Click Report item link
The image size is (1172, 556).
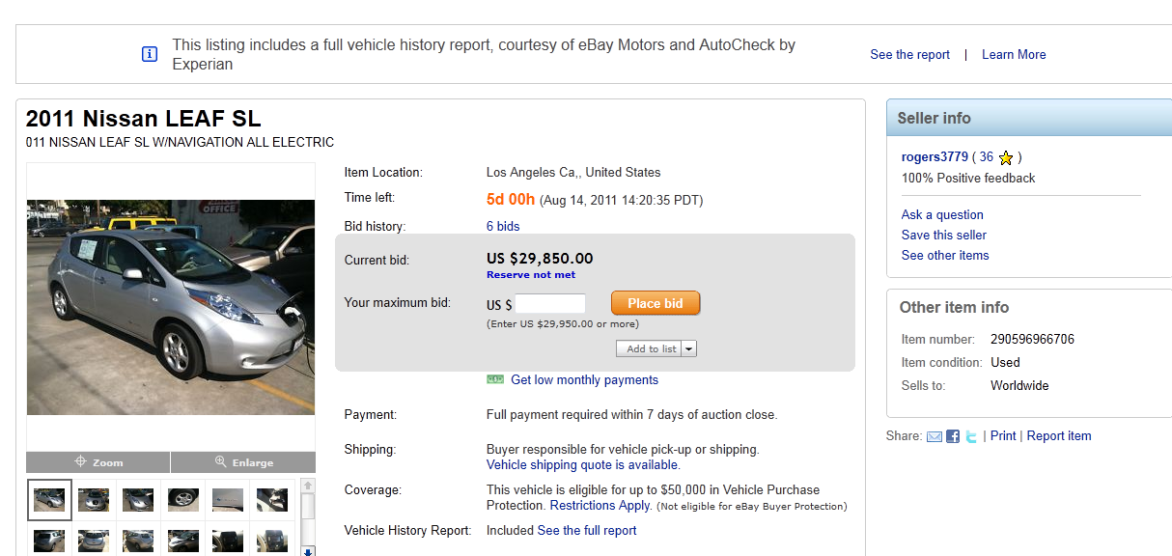pyautogui.click(x=1059, y=436)
